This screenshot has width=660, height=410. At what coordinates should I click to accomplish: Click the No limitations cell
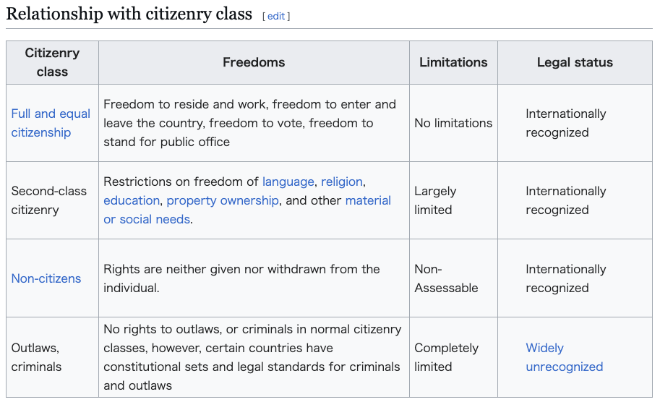pyautogui.click(x=453, y=123)
